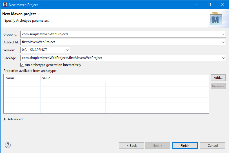Click the Maven M folder banner image
The image size is (229, 153).
point(216,19)
